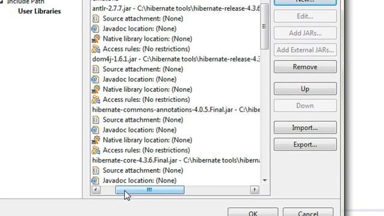Screen dimensions: 384x216
Task: Click Source attachment icon under hibernate-core-4.3.6.Final.jar
Action: tap(95, 170)
